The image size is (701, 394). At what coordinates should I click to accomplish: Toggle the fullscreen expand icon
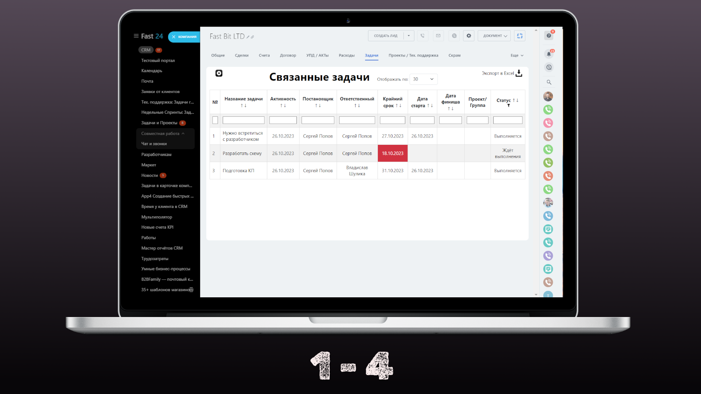click(x=520, y=36)
